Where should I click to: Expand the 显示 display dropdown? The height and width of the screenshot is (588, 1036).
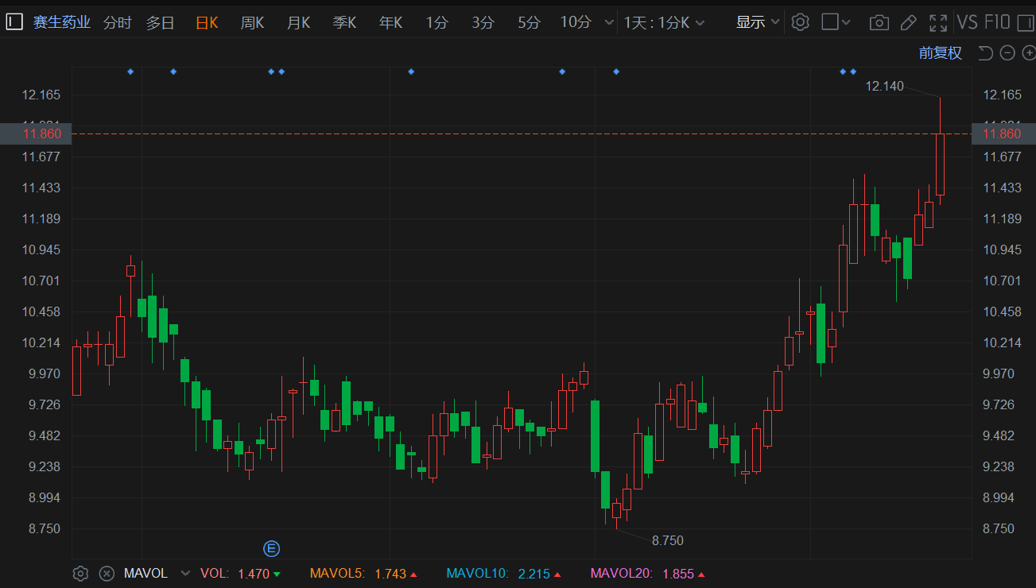coord(757,22)
